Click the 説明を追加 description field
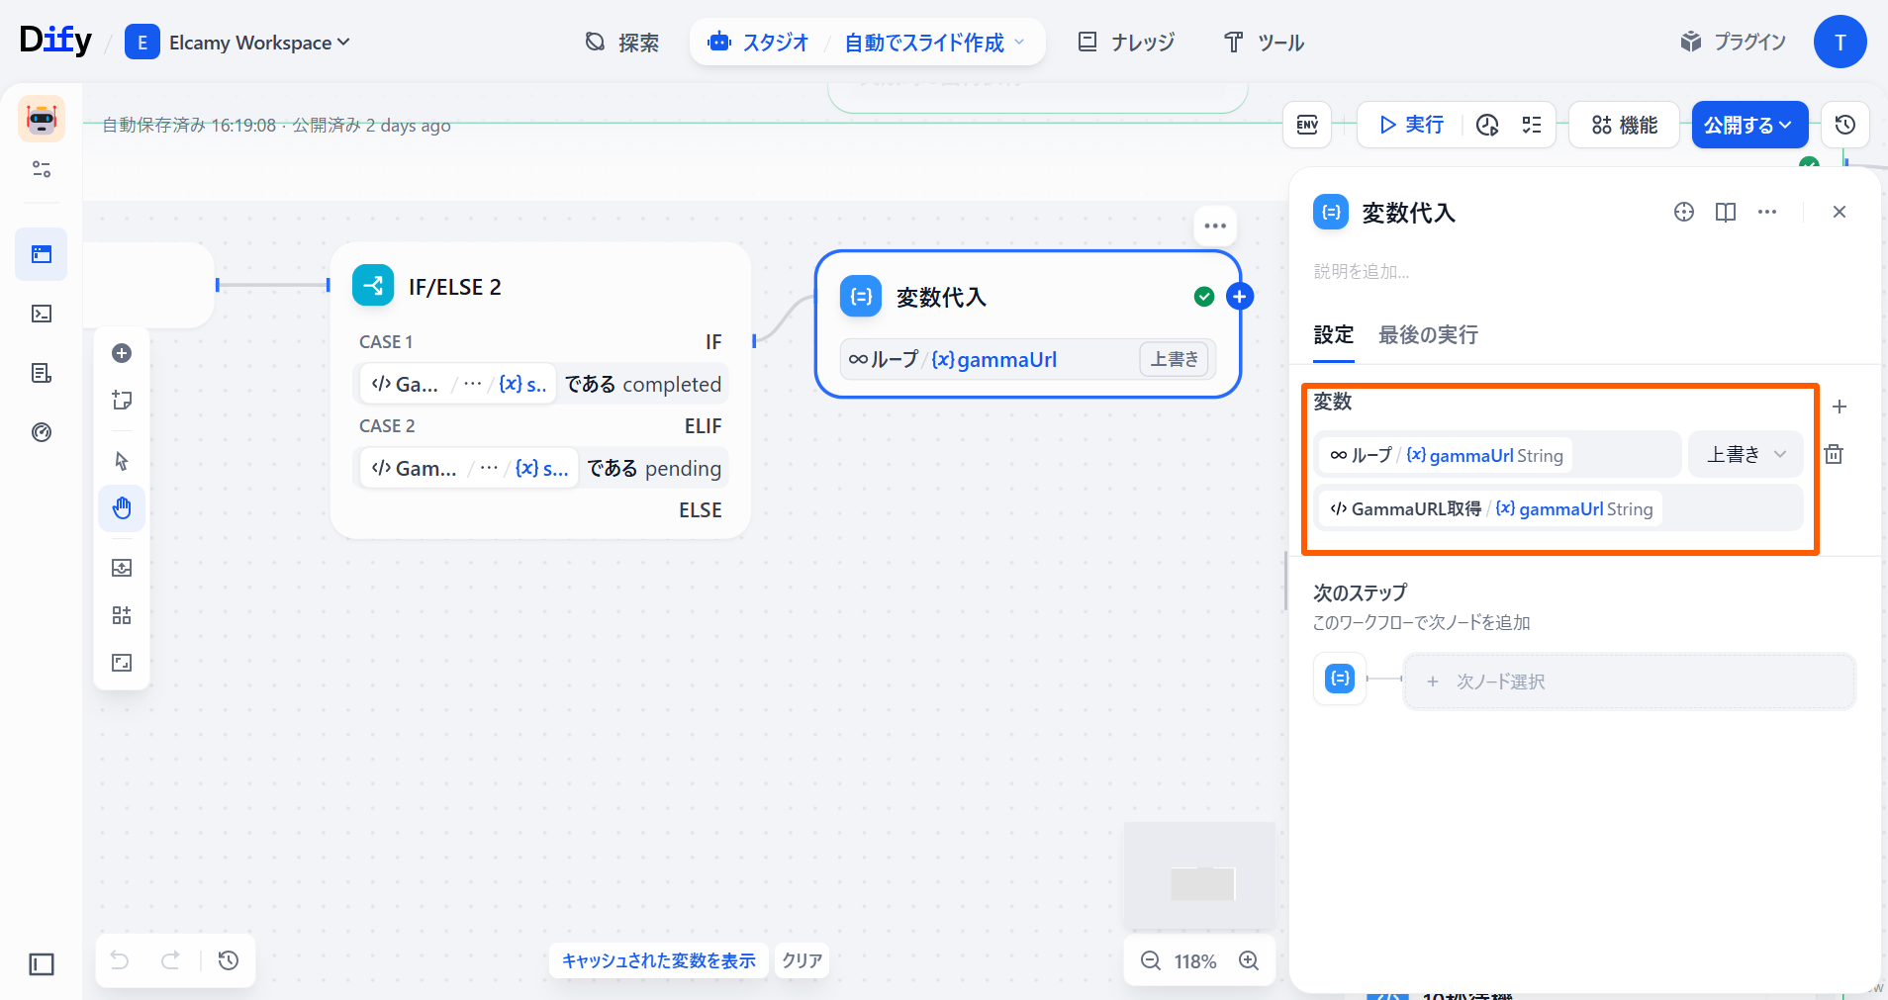The height and width of the screenshot is (1000, 1888). [x=1362, y=271]
